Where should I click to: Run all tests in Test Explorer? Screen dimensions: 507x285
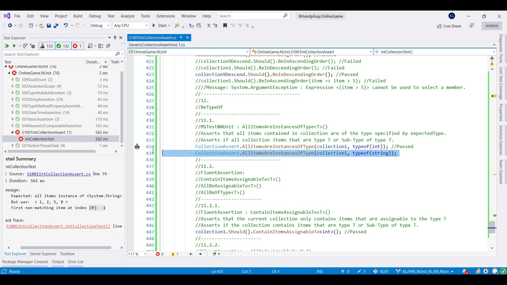[x=7, y=46]
